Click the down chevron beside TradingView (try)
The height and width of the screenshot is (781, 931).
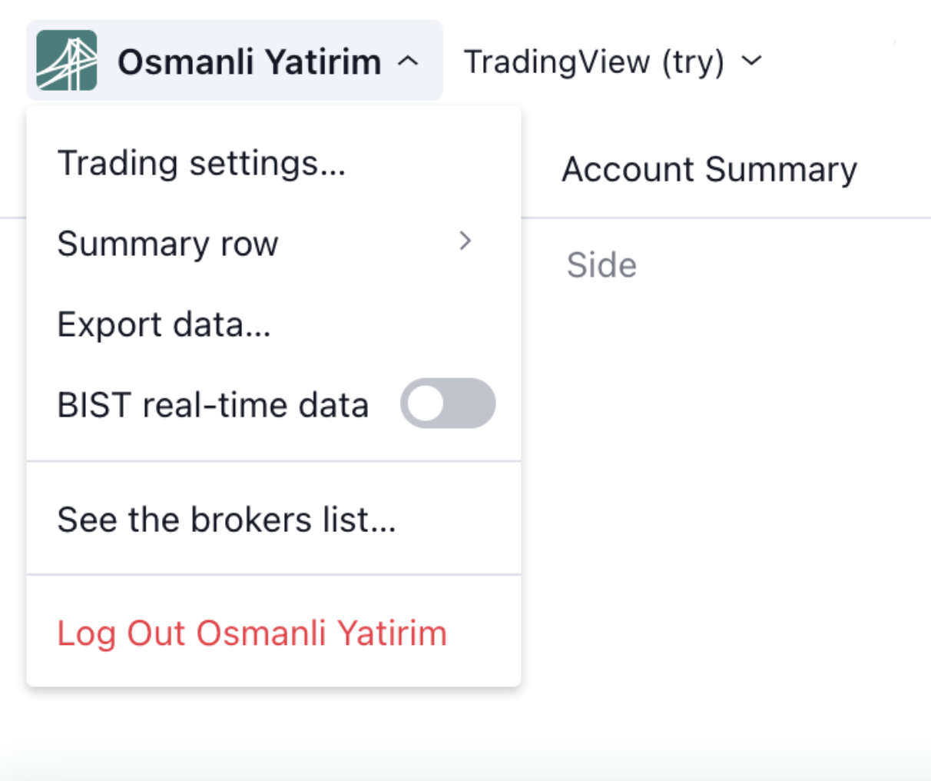point(752,61)
